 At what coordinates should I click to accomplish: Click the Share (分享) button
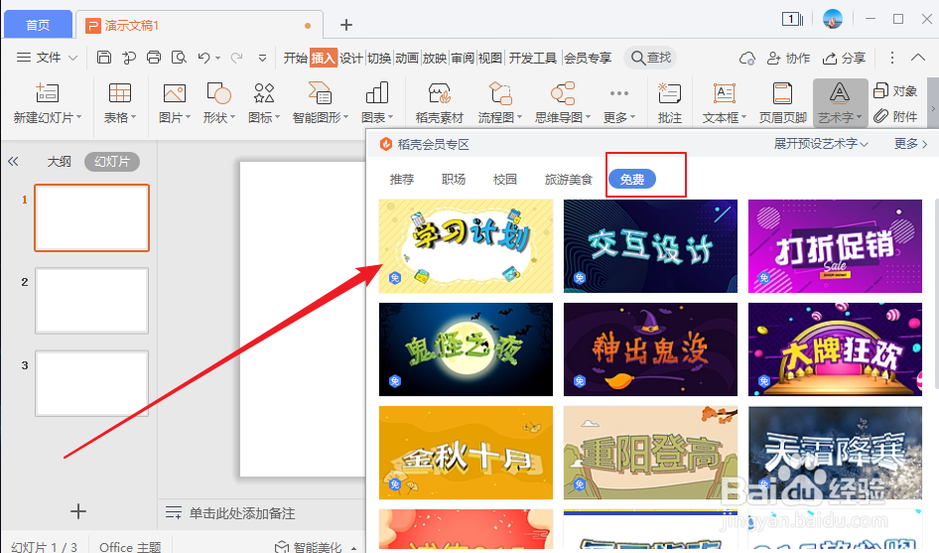pos(844,59)
